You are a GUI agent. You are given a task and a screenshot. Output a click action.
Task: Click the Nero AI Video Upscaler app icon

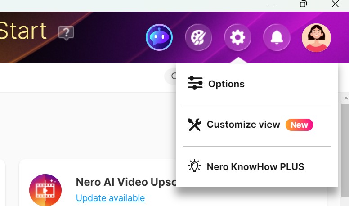(45, 190)
